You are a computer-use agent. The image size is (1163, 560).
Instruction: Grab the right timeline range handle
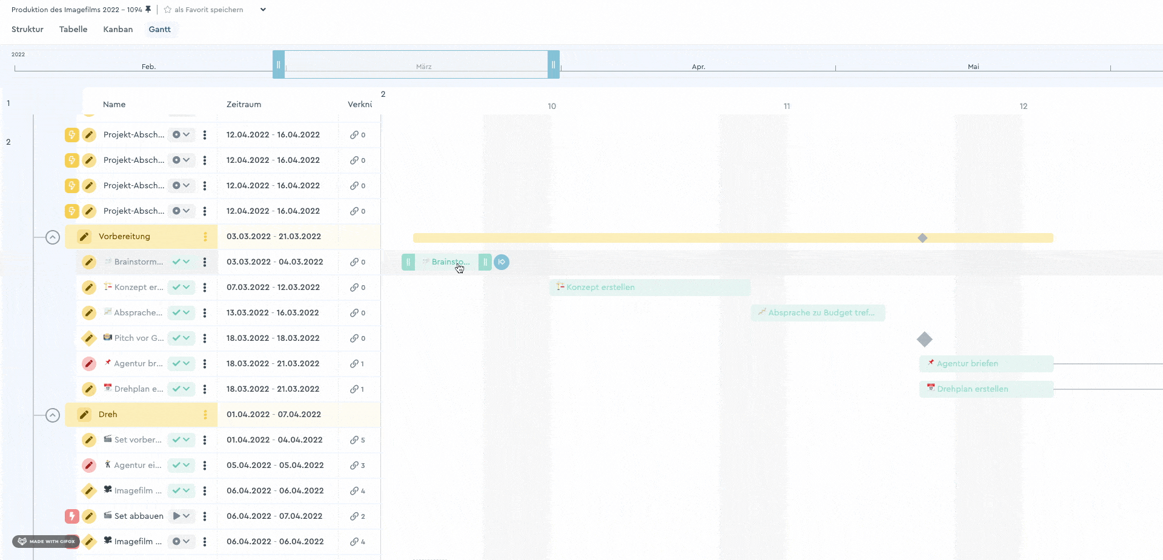pos(553,64)
